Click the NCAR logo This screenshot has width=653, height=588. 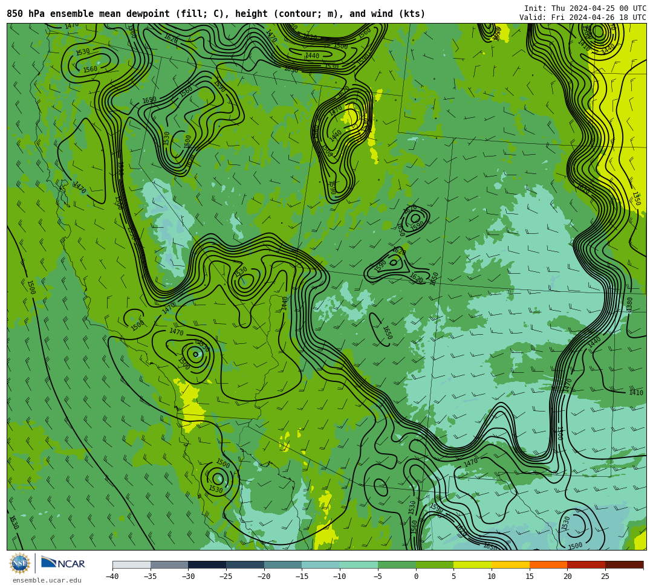pyautogui.click(x=63, y=563)
